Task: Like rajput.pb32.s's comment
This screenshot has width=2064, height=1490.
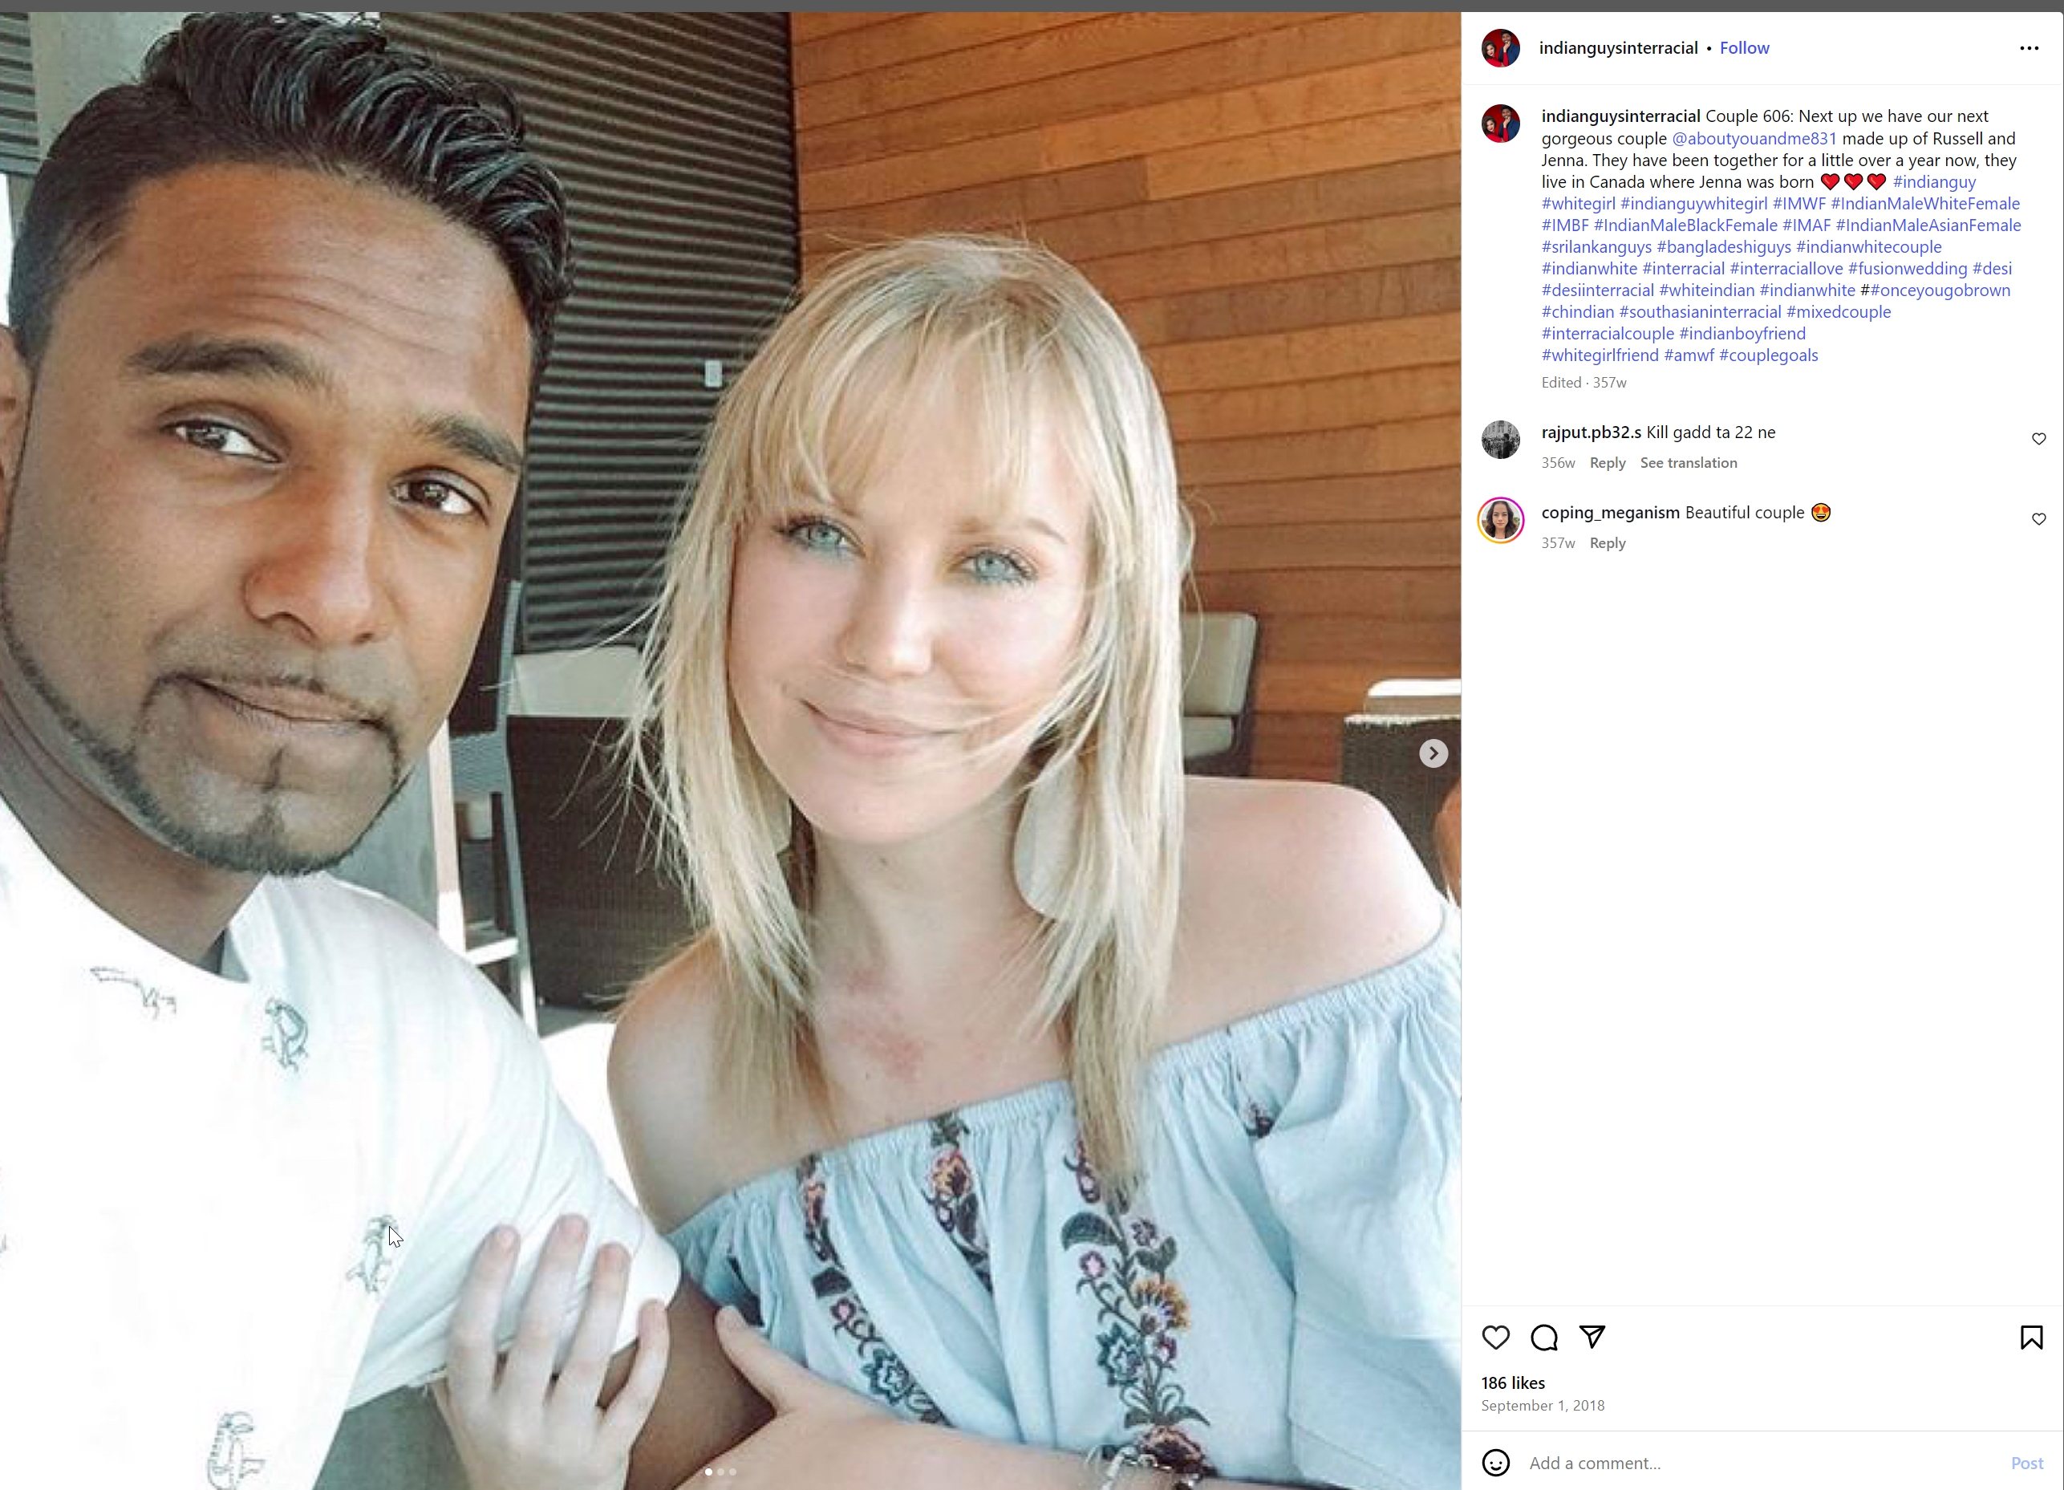Action: pos(2038,439)
